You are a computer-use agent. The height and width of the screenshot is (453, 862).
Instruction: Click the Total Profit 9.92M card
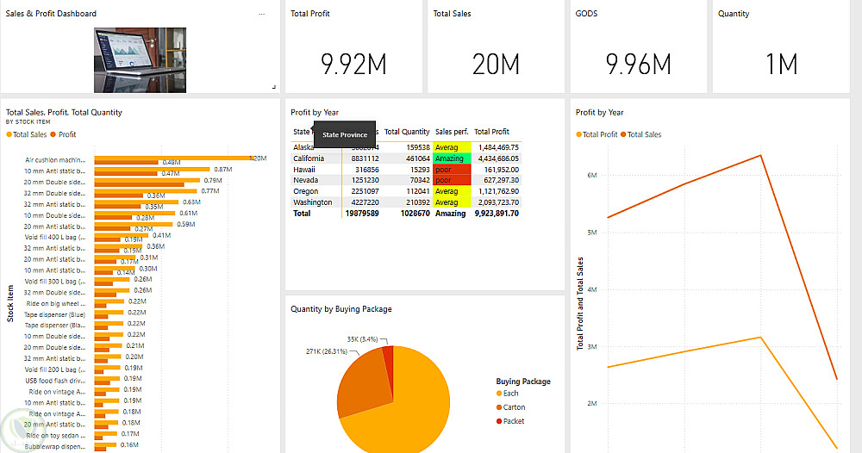(353, 47)
